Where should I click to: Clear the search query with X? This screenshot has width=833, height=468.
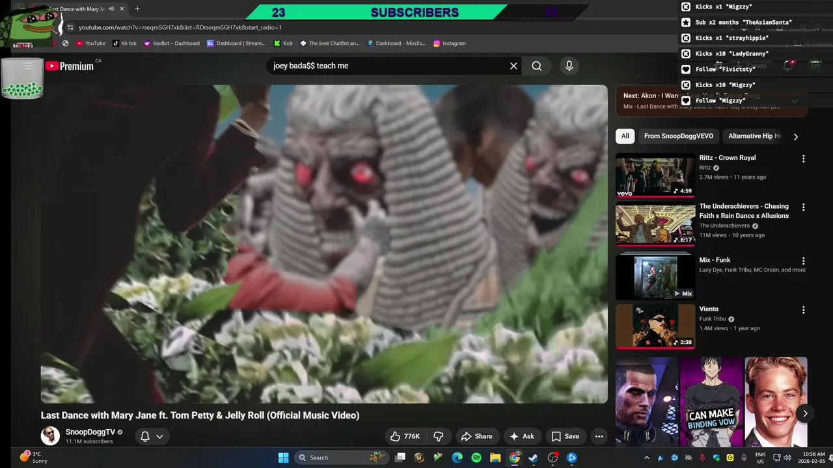click(513, 66)
